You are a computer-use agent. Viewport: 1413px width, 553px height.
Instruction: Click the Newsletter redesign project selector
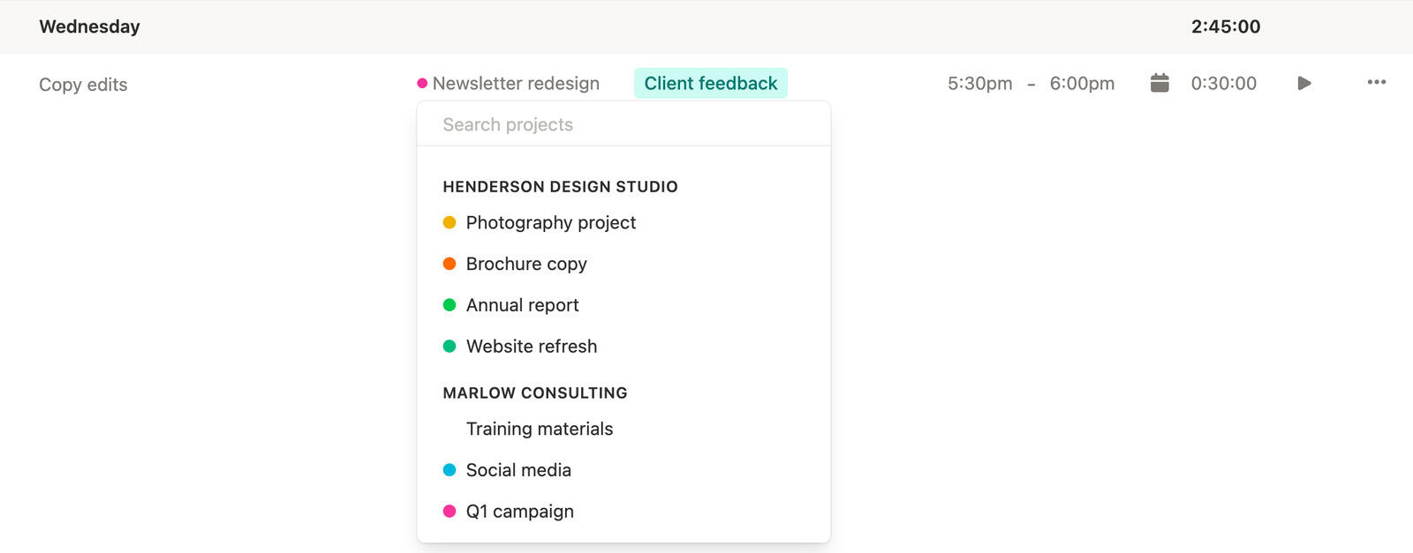pyautogui.click(x=515, y=83)
